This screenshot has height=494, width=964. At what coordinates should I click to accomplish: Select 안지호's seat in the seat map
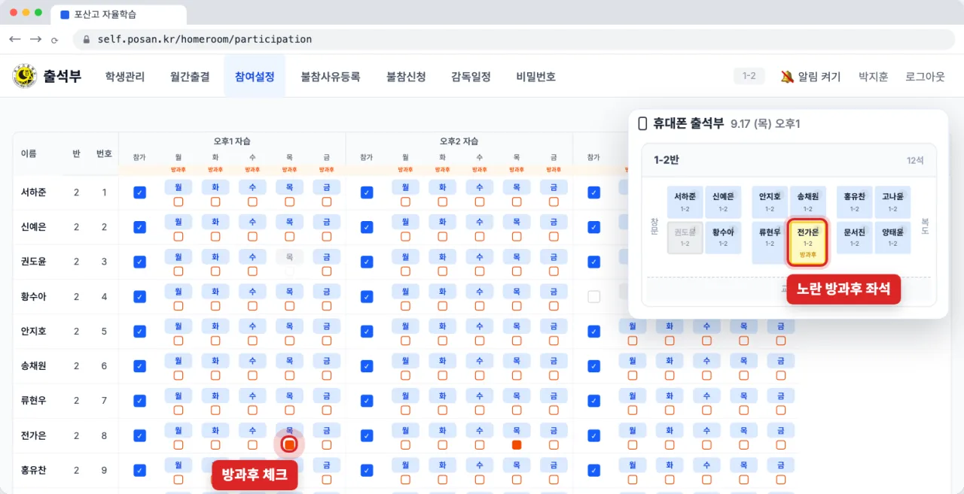pos(770,202)
